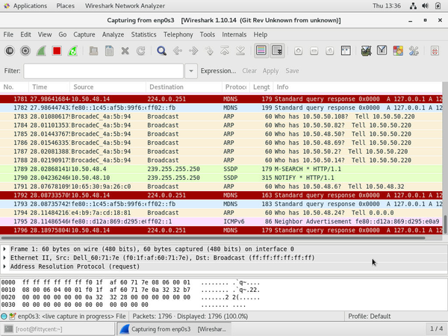Screen dimensions: 448x336
Task: Click the packet list horizontal scrollbar
Action: [213, 237]
